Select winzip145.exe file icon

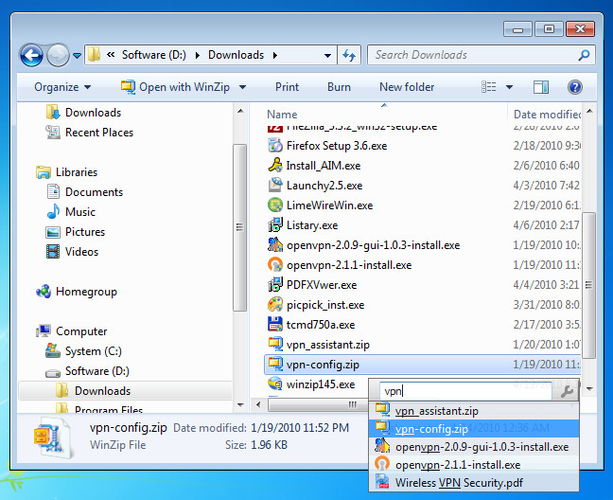pyautogui.click(x=275, y=384)
